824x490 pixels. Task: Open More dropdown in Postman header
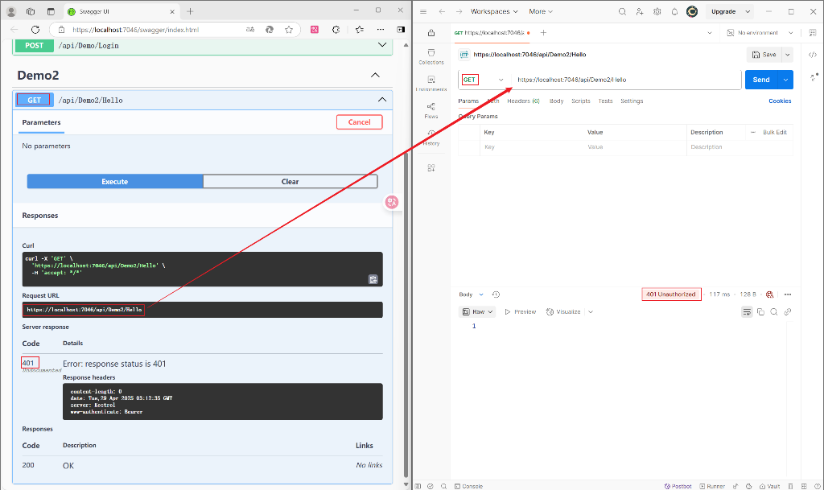[541, 11]
